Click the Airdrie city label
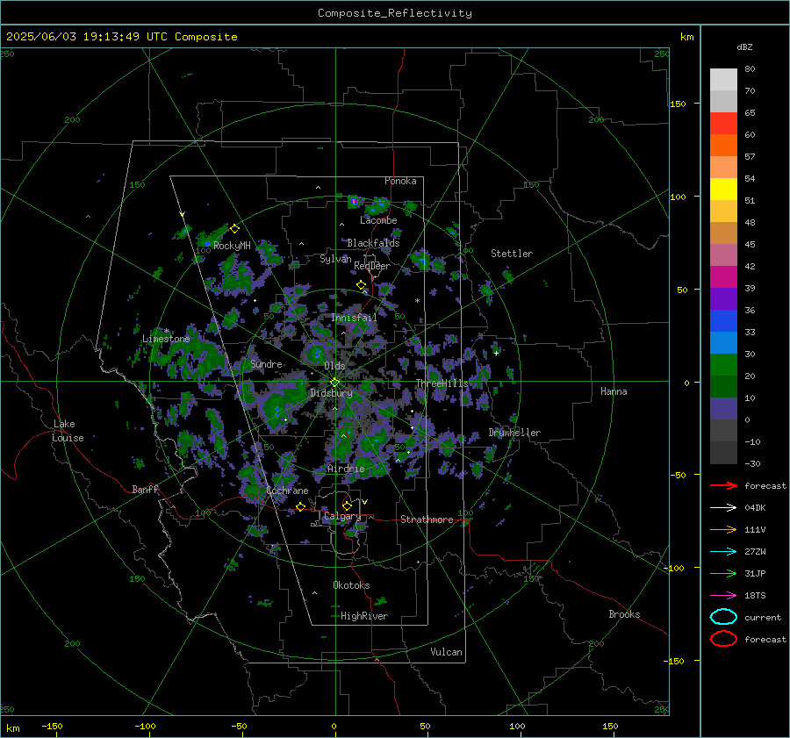790x738 pixels. tap(346, 469)
